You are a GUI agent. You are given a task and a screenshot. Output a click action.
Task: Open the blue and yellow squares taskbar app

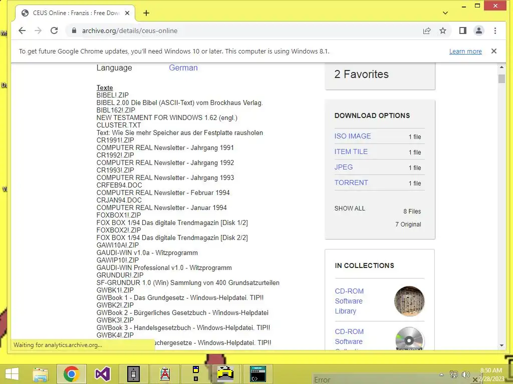coord(196,374)
